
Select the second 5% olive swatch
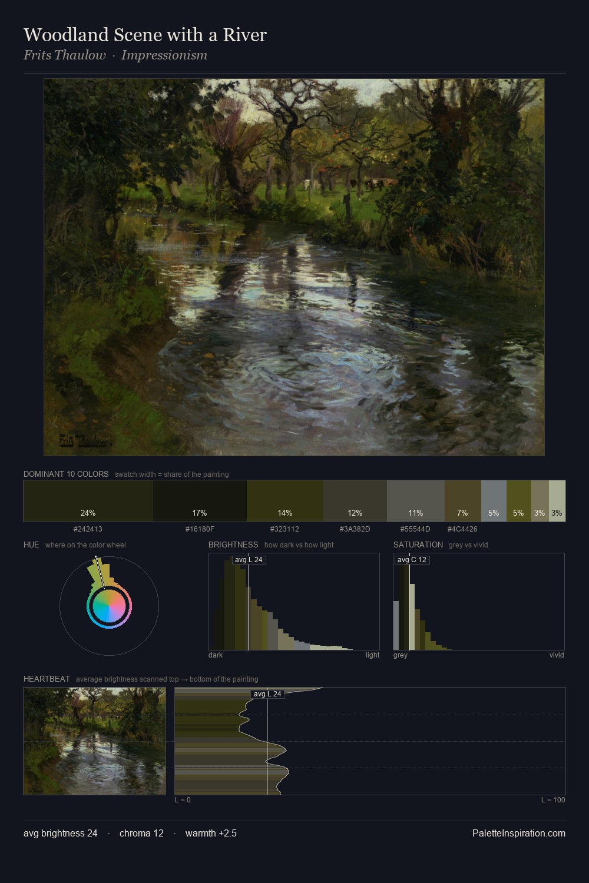coord(519,501)
